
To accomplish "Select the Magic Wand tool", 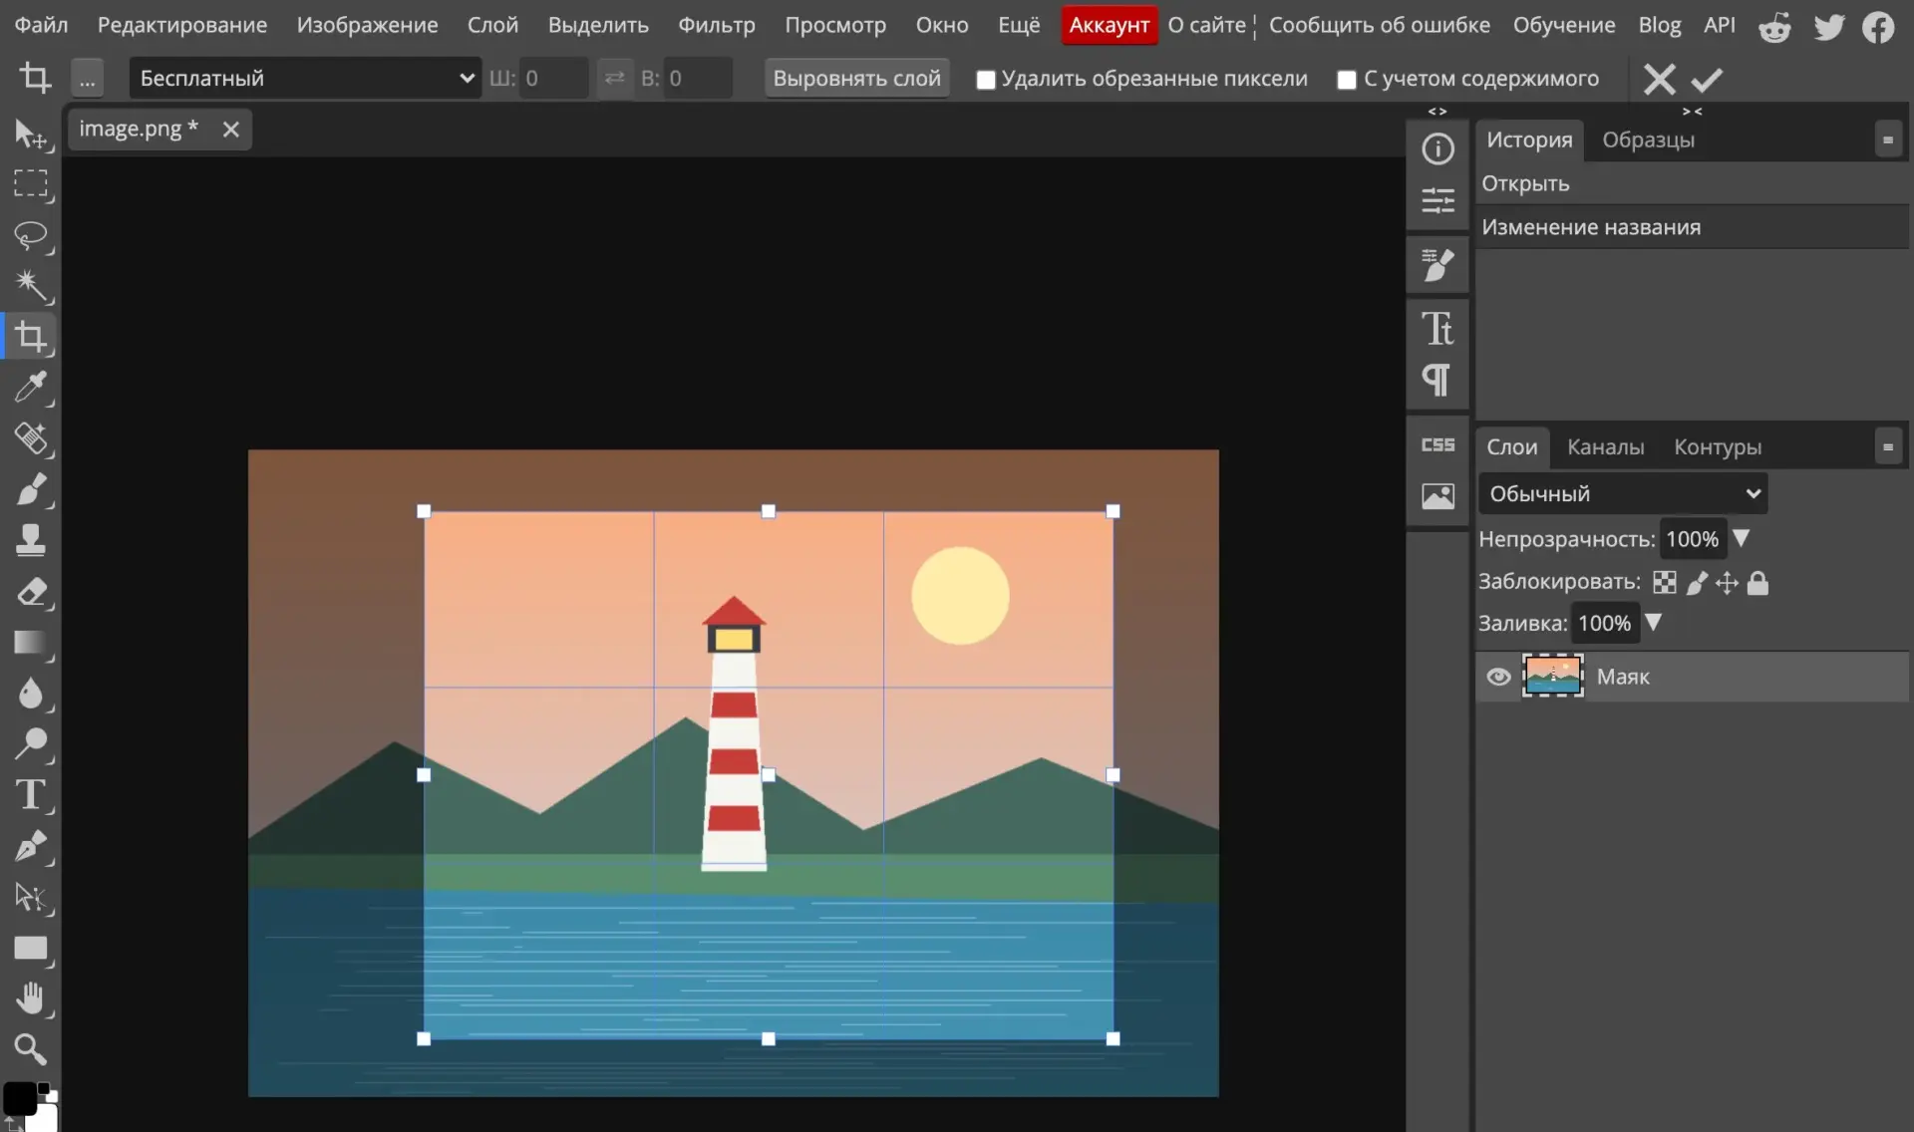I will 31,286.
